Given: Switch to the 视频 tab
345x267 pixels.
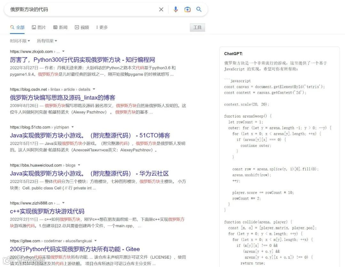Looking at the screenshot, I should (x=82, y=27).
